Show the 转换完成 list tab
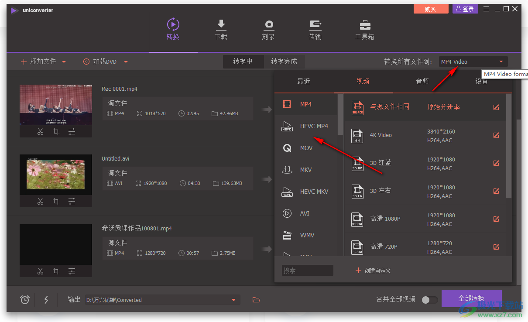 284,61
